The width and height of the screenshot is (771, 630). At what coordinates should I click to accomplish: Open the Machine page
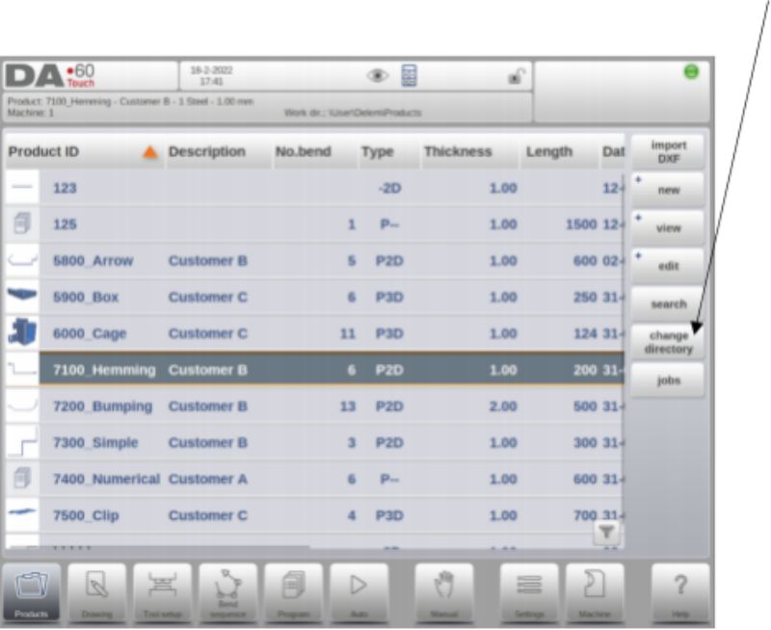(595, 592)
